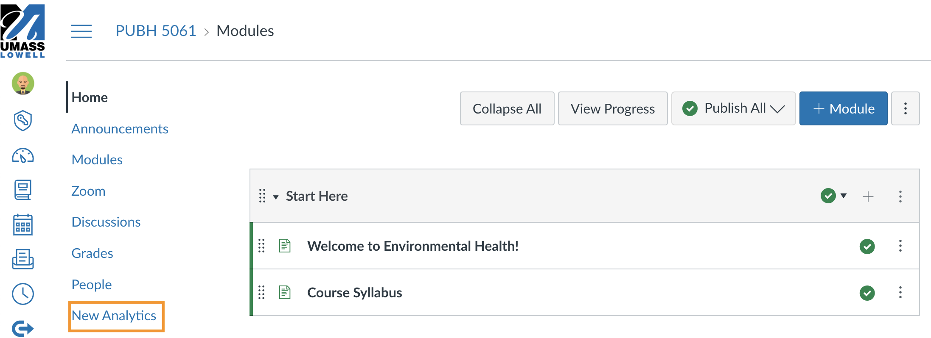
Task: Collapse the Start Here module
Action: click(276, 197)
